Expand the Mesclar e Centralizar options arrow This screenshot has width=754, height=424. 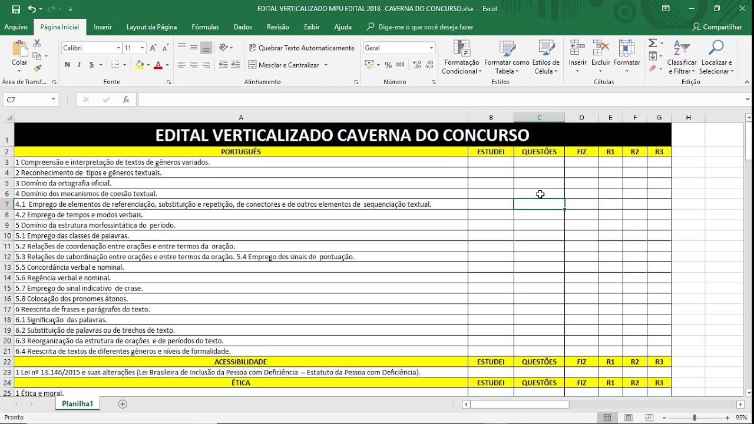[x=326, y=65]
